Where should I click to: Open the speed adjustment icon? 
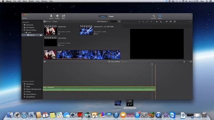(167, 21)
